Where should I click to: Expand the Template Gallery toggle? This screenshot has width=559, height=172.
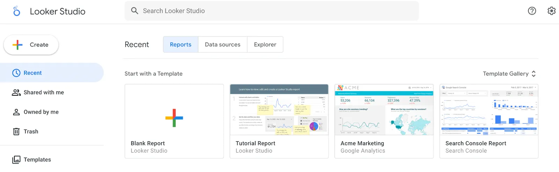[x=509, y=74]
